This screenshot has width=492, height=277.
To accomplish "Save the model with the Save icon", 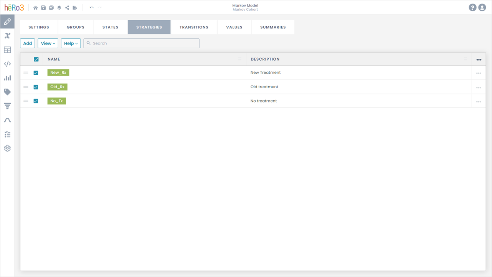I will click(43, 8).
